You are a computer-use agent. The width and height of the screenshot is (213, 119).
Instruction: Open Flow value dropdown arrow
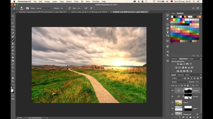pos(82,8)
